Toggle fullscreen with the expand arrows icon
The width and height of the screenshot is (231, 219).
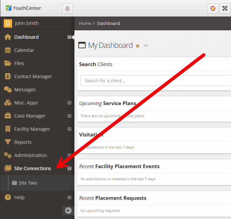(x=225, y=8)
